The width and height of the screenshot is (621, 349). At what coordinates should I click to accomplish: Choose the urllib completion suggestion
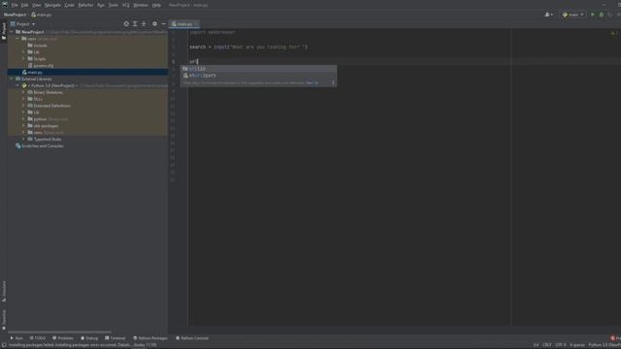tap(259, 69)
